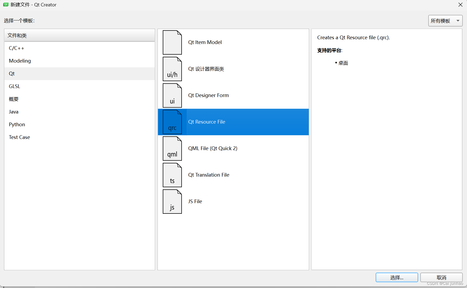Choose the Qt Resource File template label
Screen dimensions: 467x288
click(x=207, y=122)
